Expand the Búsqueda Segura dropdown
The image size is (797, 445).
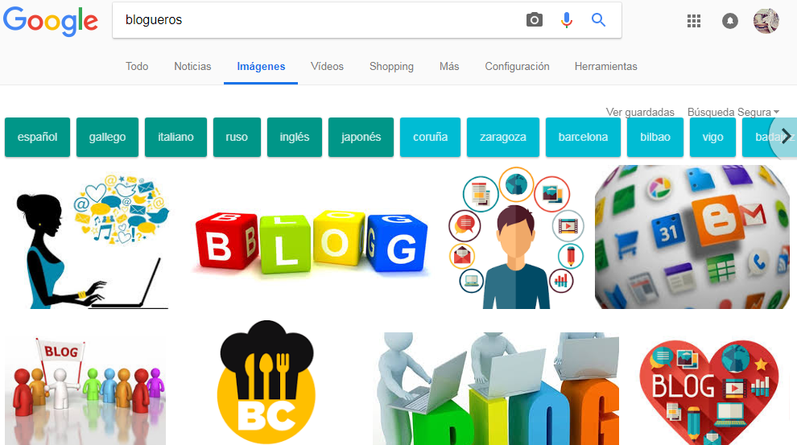[x=733, y=112]
